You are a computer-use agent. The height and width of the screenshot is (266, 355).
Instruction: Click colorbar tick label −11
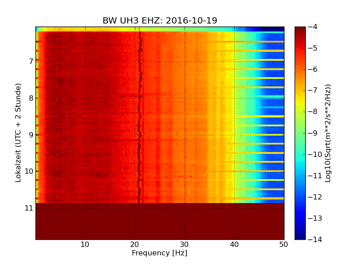click(315, 176)
